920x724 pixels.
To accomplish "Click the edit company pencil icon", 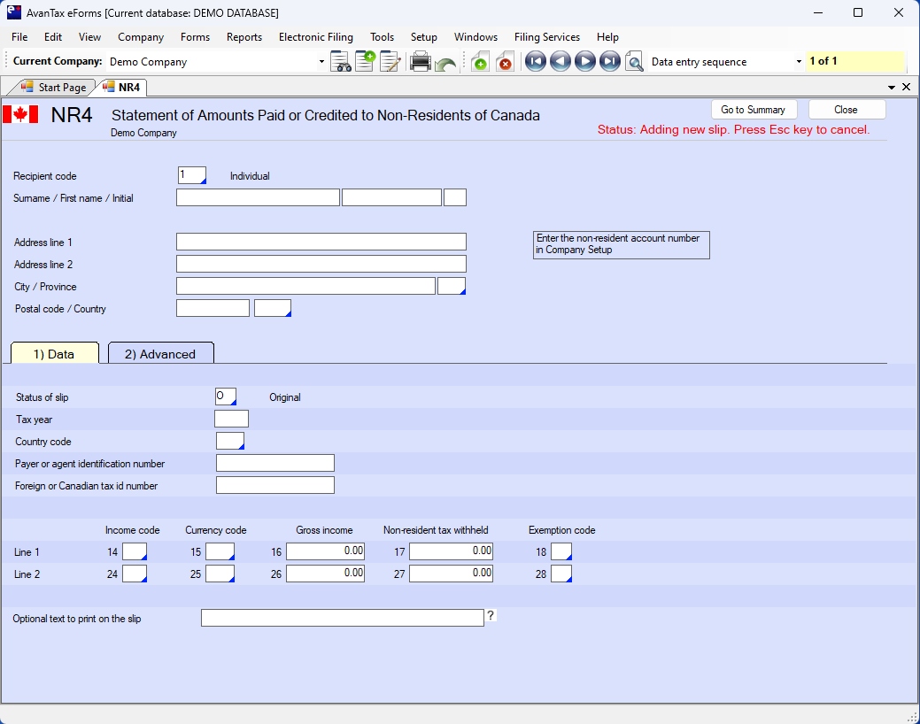I will 390,62.
